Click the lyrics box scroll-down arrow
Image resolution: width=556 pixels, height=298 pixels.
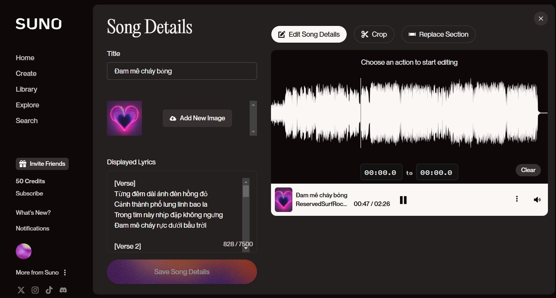[246, 248]
